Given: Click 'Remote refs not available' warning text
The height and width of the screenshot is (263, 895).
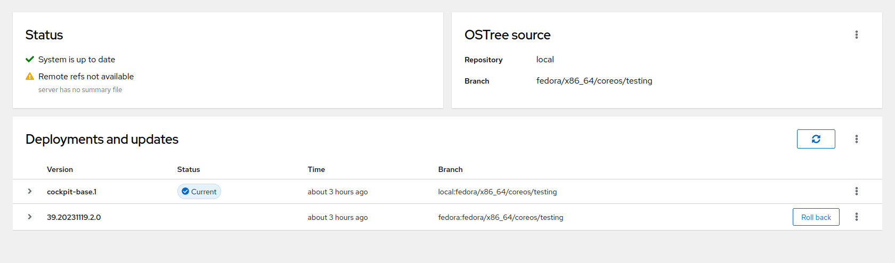Looking at the screenshot, I should pyautogui.click(x=86, y=77).
